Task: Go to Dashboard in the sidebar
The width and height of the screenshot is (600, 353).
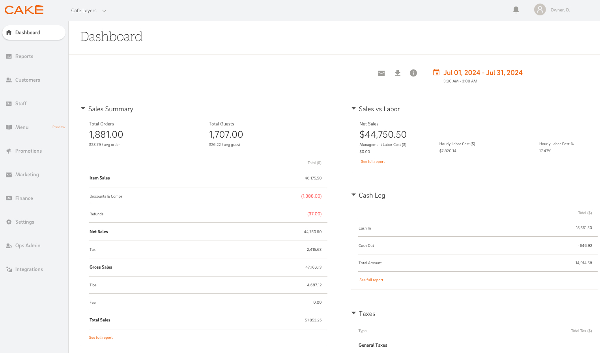Action: (x=34, y=33)
